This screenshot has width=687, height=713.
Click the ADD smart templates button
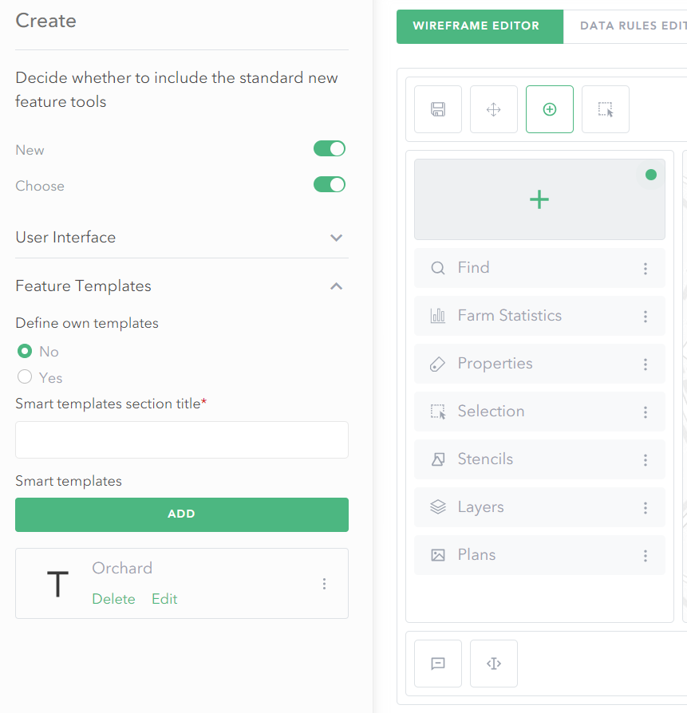(x=181, y=514)
